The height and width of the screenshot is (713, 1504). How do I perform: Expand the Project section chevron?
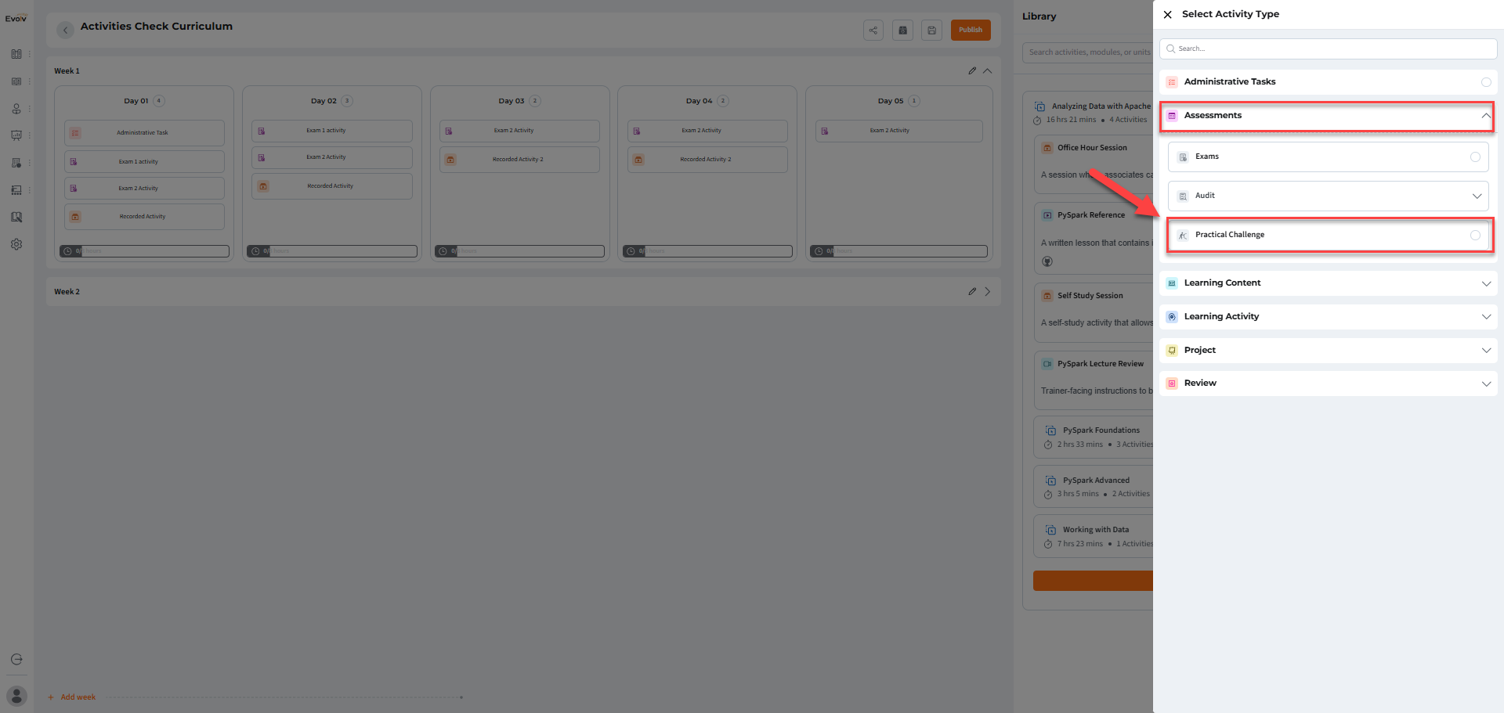tap(1486, 351)
